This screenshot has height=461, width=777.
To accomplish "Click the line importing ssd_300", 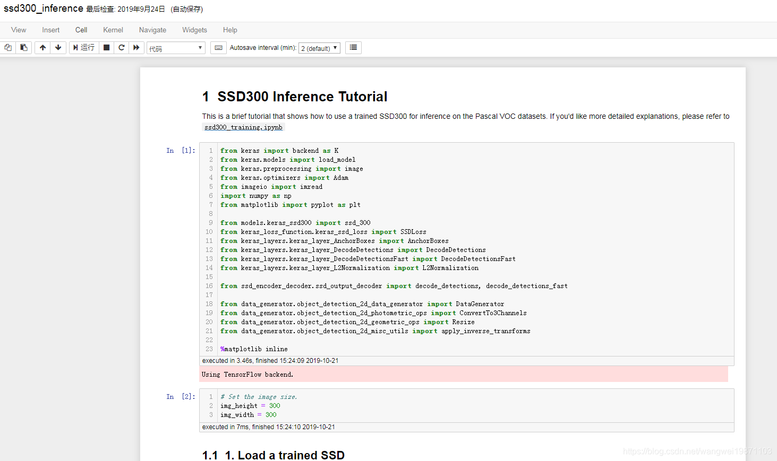I will click(295, 223).
